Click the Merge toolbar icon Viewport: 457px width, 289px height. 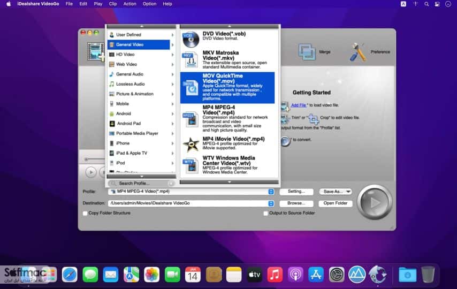307,52
